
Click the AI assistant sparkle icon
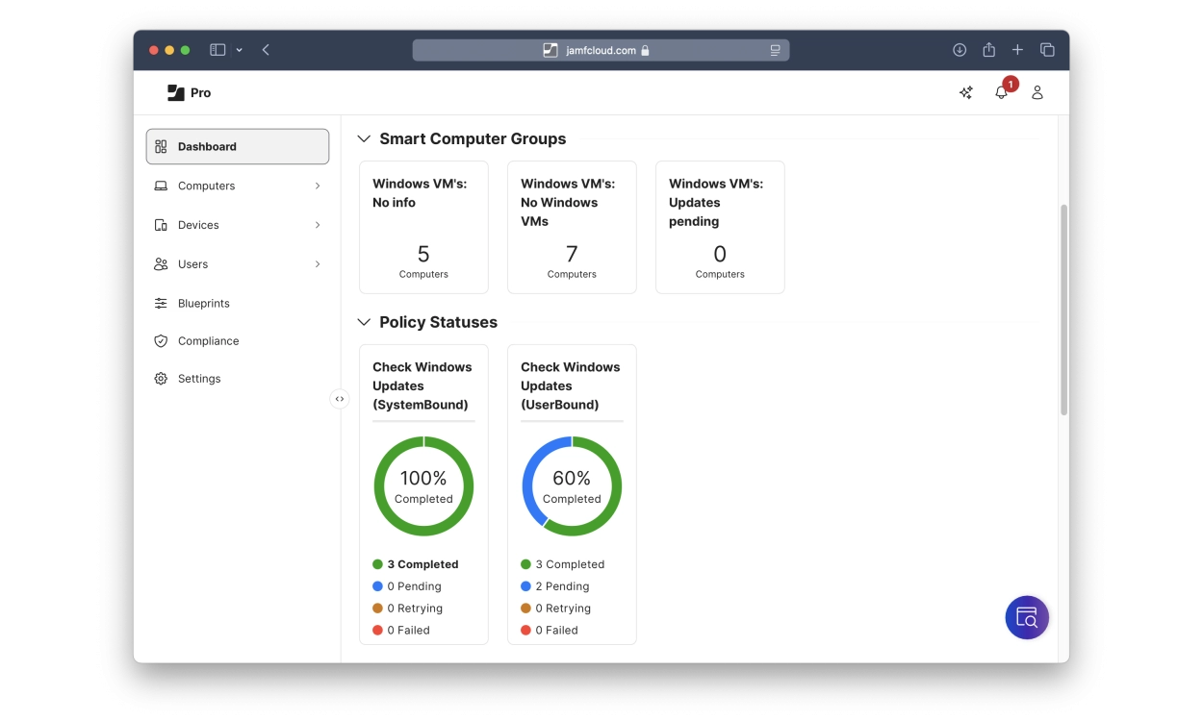(x=965, y=92)
